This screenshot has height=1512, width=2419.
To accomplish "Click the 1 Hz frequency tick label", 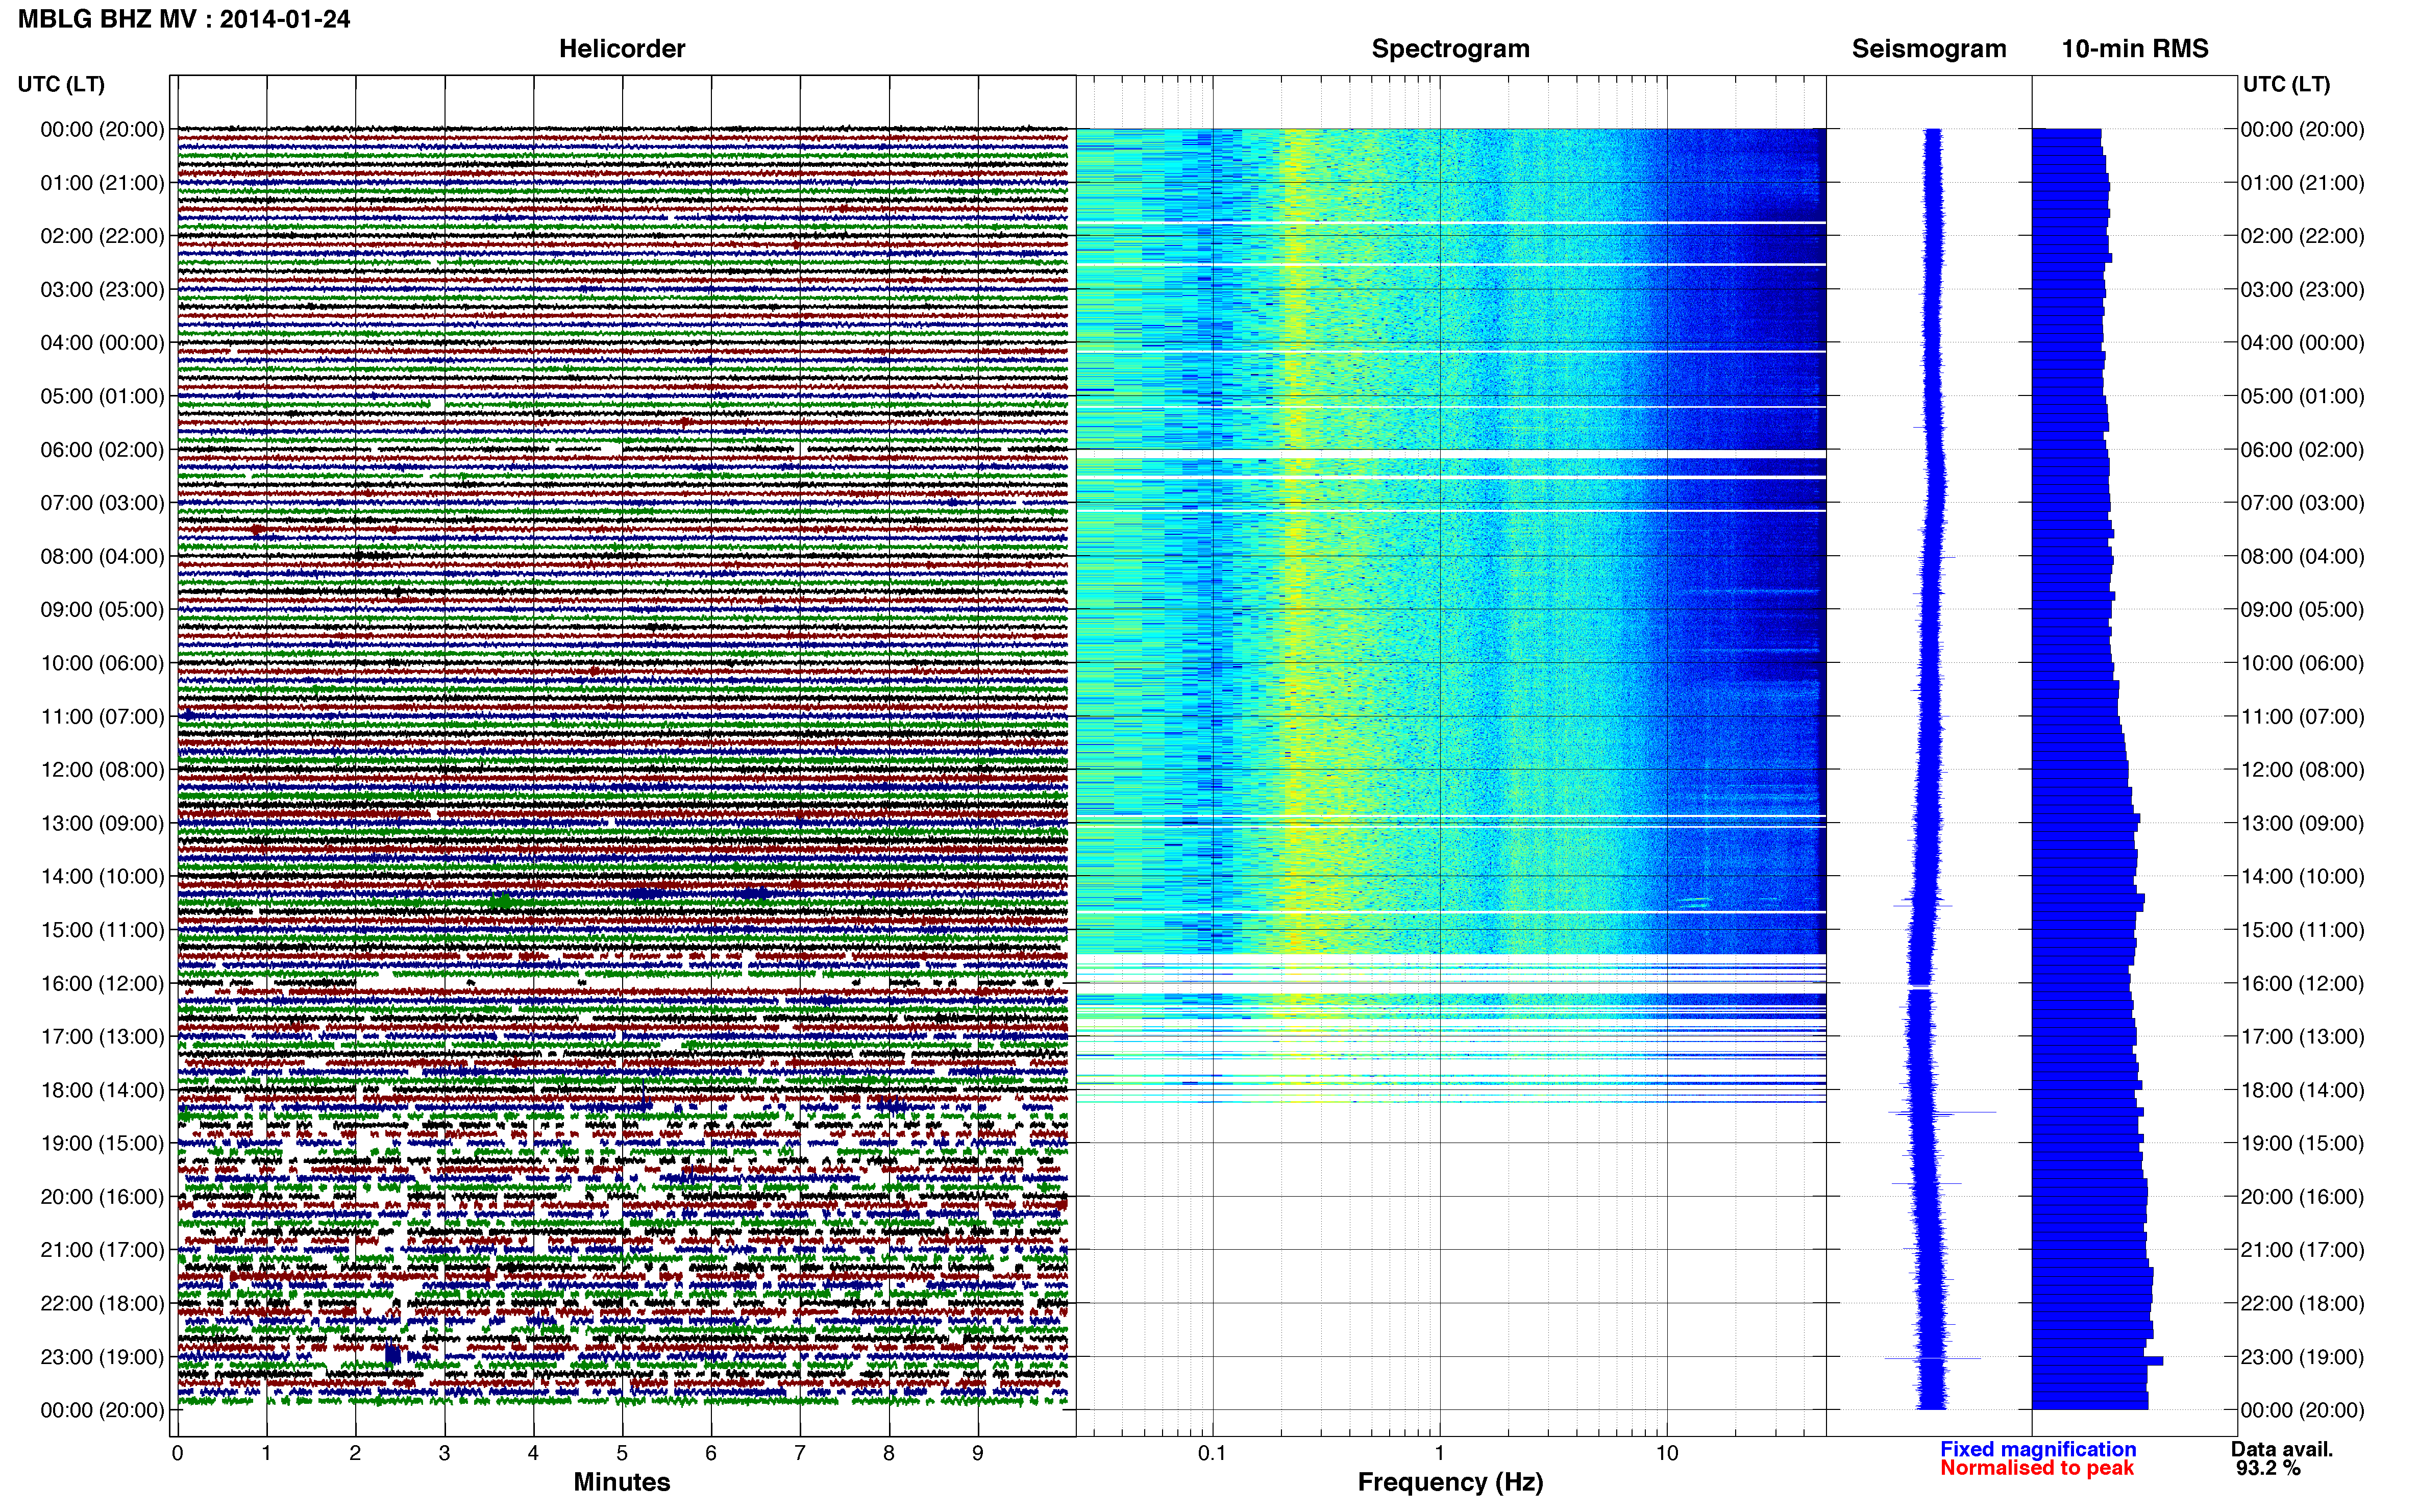I will click(x=1439, y=1453).
